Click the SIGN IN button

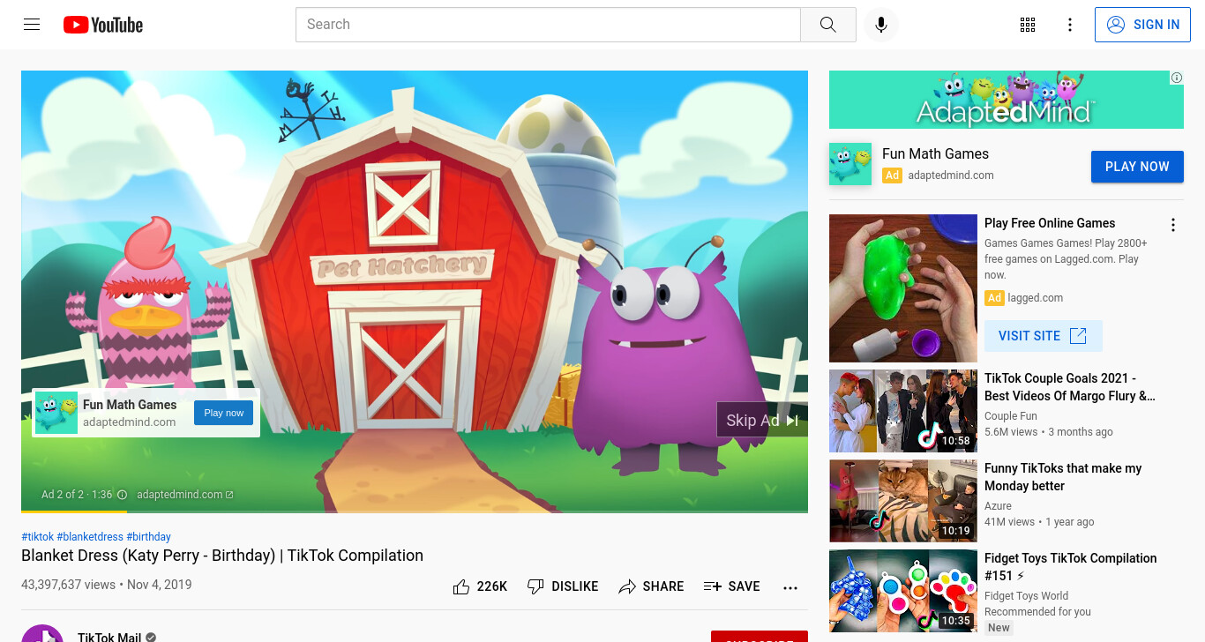click(1142, 25)
